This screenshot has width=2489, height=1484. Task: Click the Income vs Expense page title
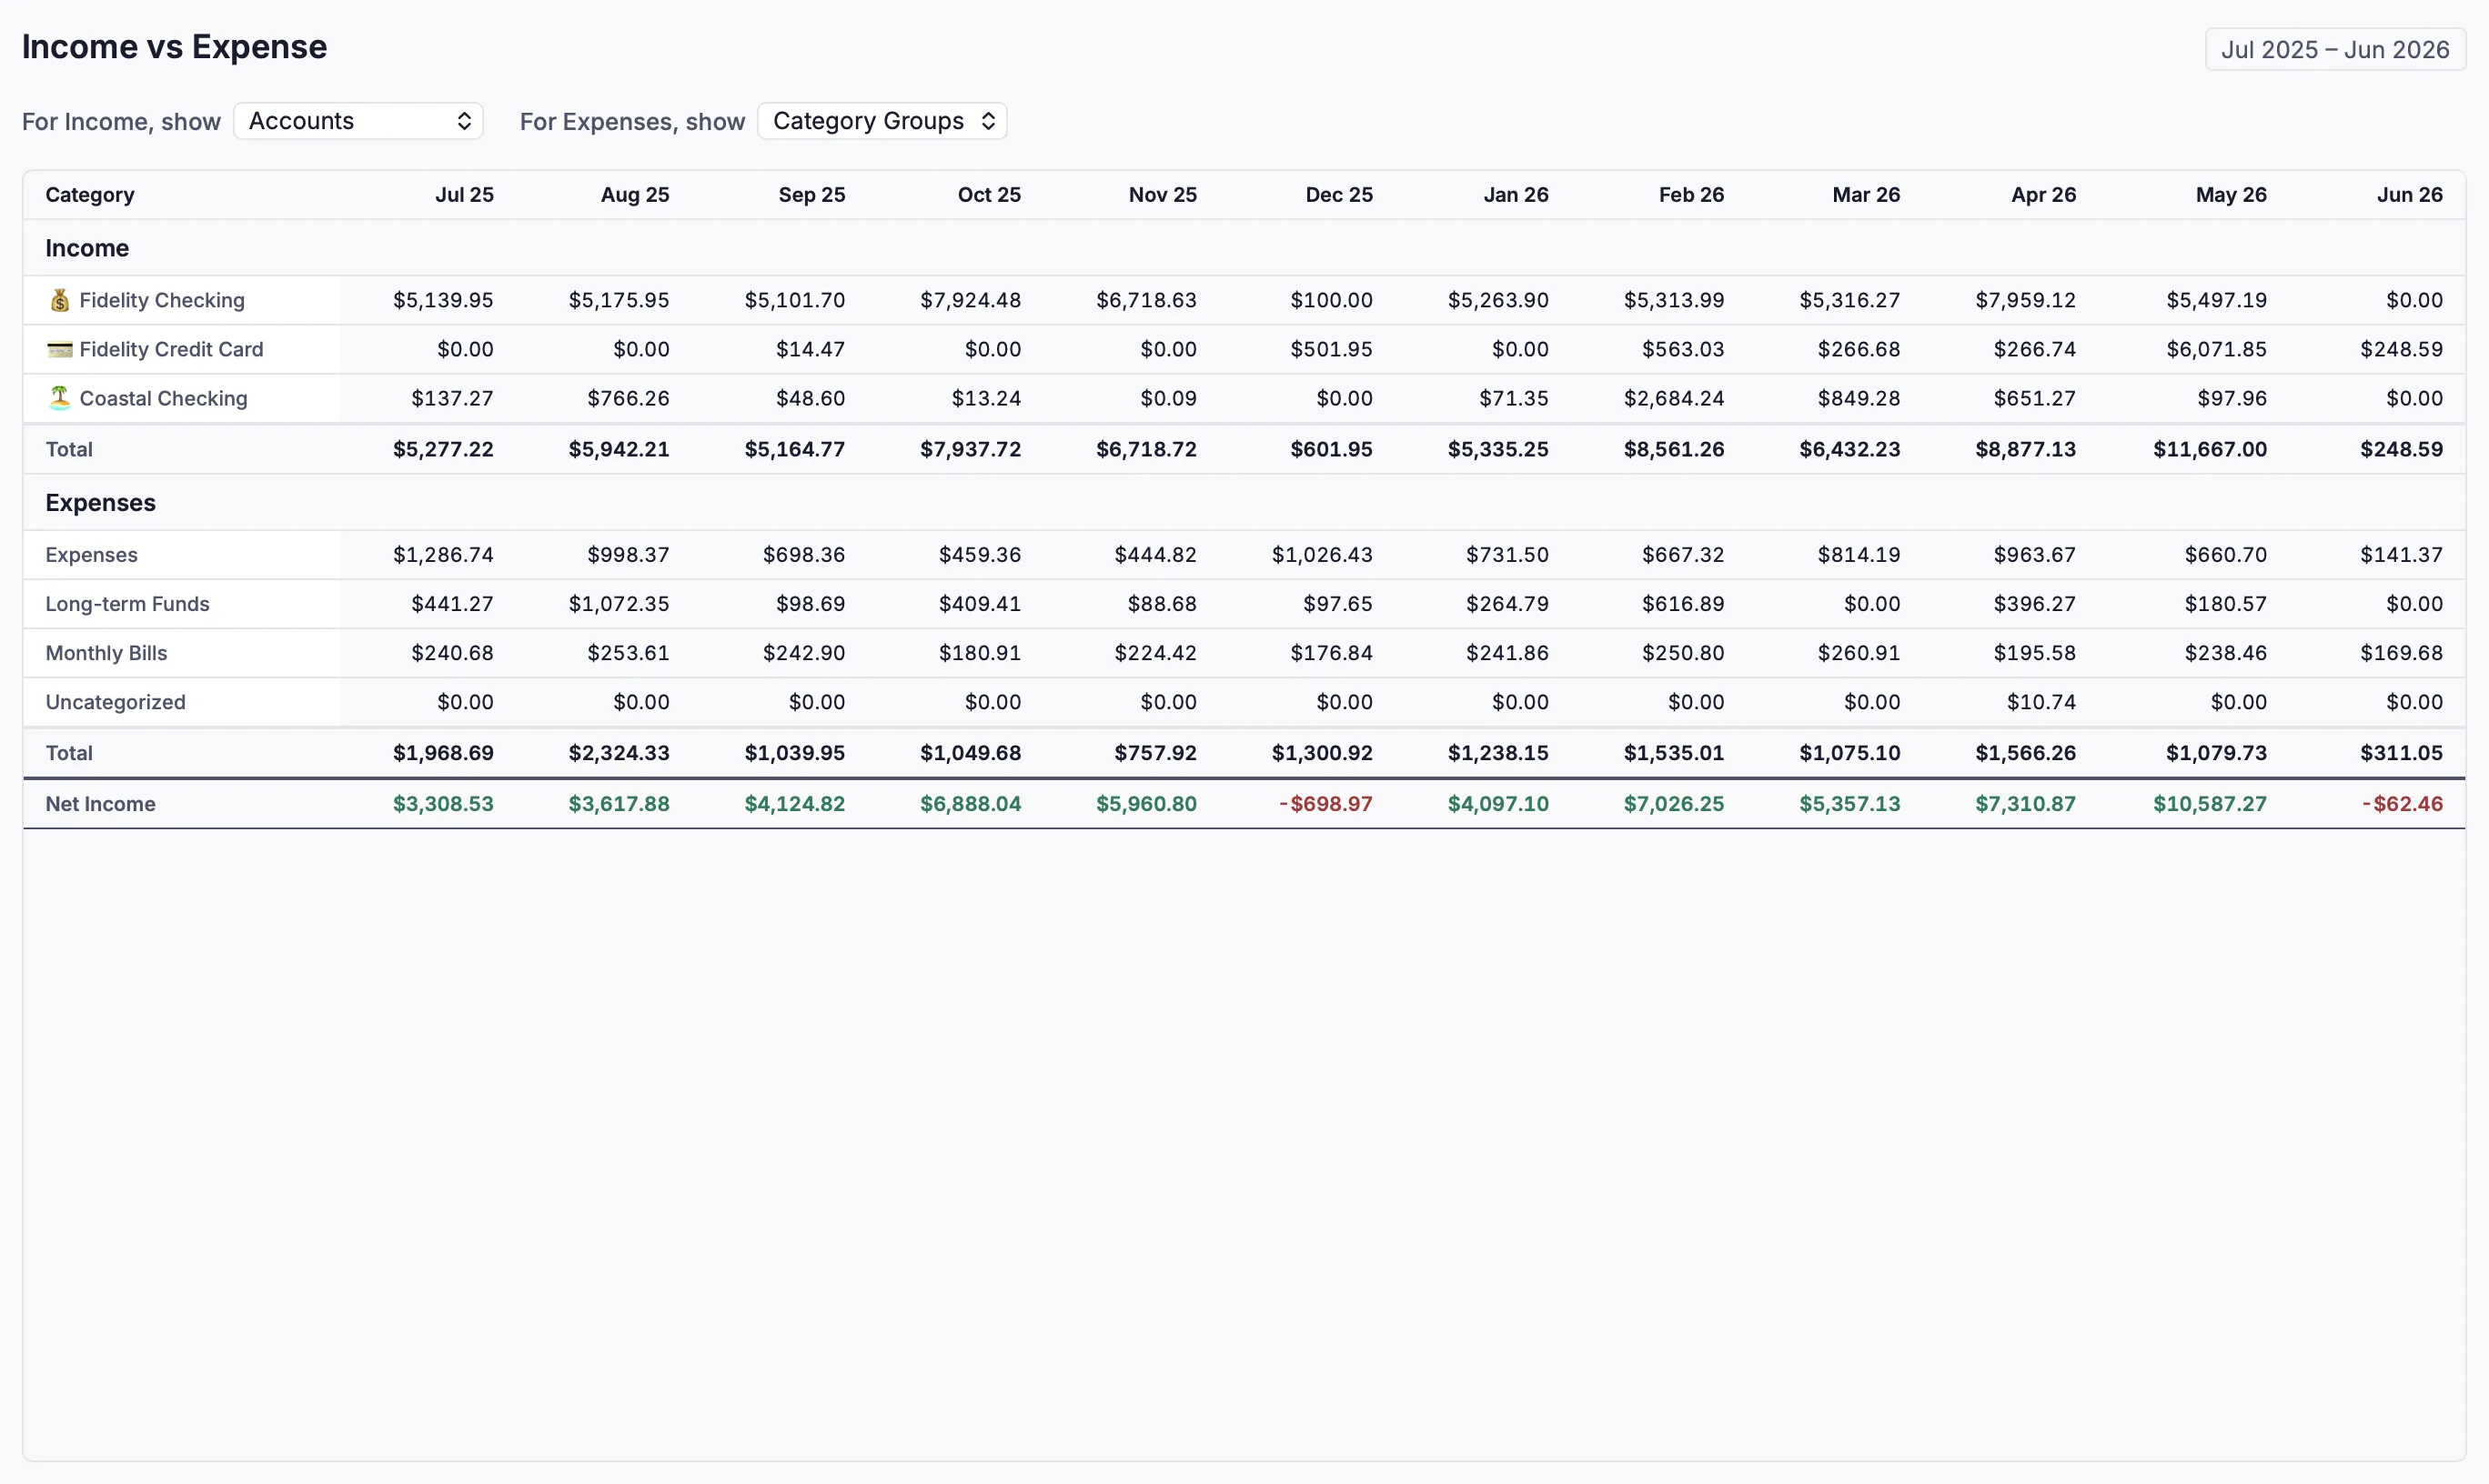pyautogui.click(x=174, y=47)
